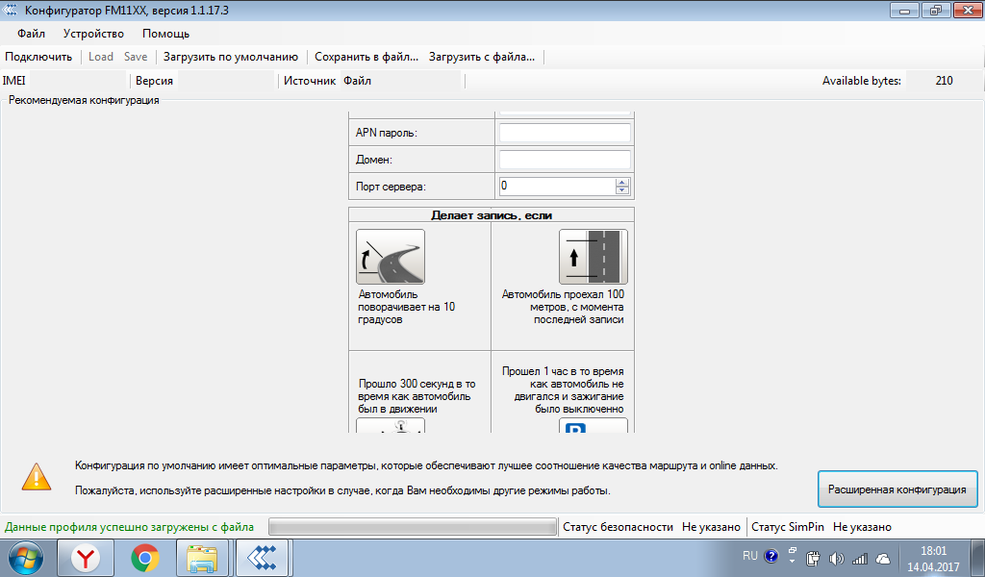The height and width of the screenshot is (577, 985).
Task: Click the yellow warning triangle icon
Action: [38, 476]
